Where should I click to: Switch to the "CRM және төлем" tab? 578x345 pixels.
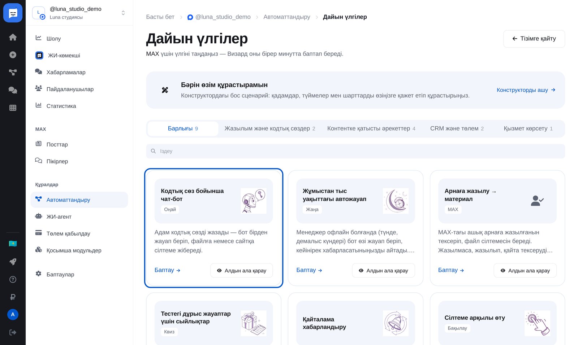[x=457, y=128]
